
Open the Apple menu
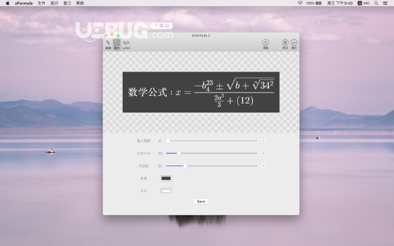coord(7,3)
